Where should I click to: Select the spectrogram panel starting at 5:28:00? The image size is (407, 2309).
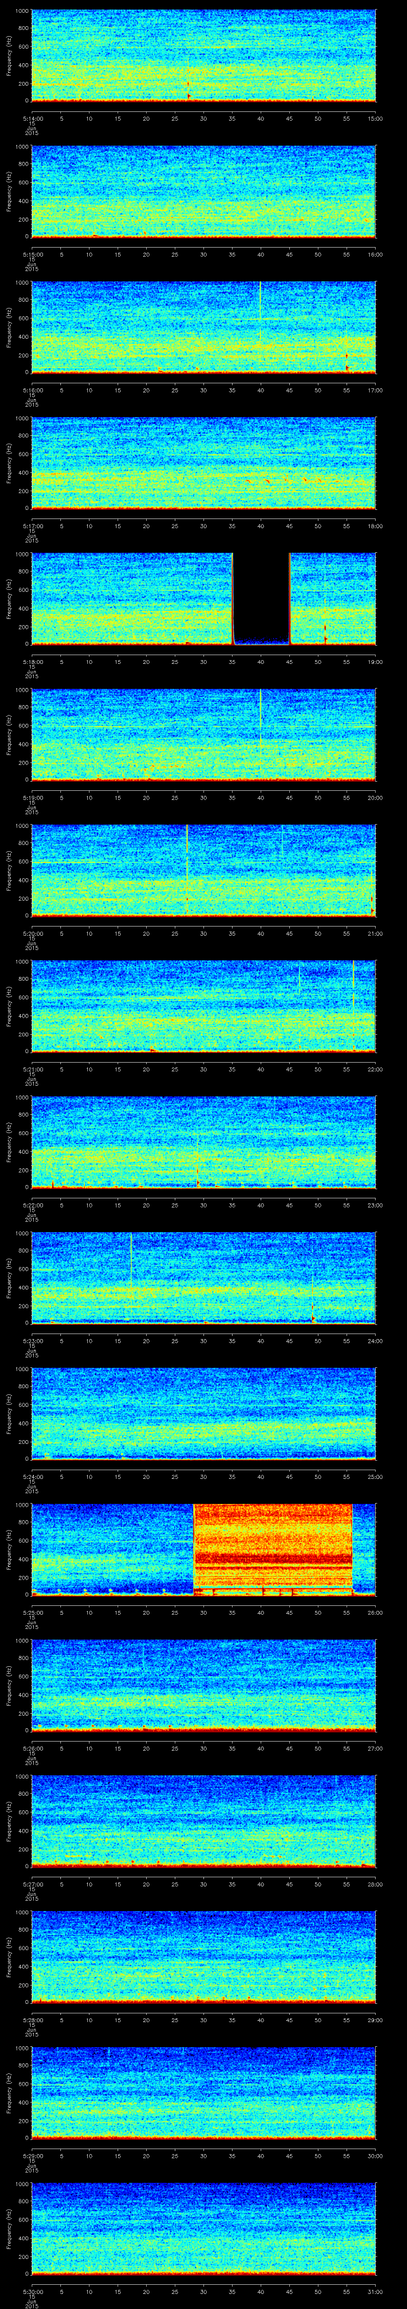(x=203, y=1957)
